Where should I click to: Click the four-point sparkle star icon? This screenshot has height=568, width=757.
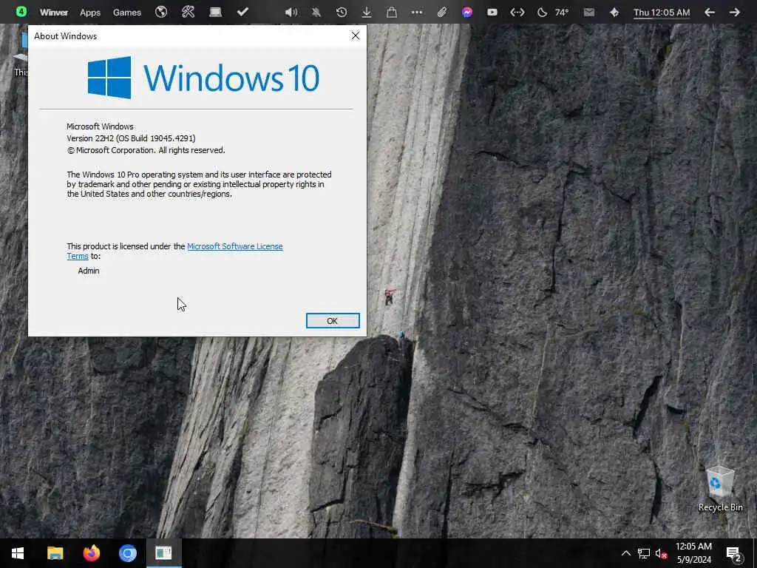click(x=614, y=13)
